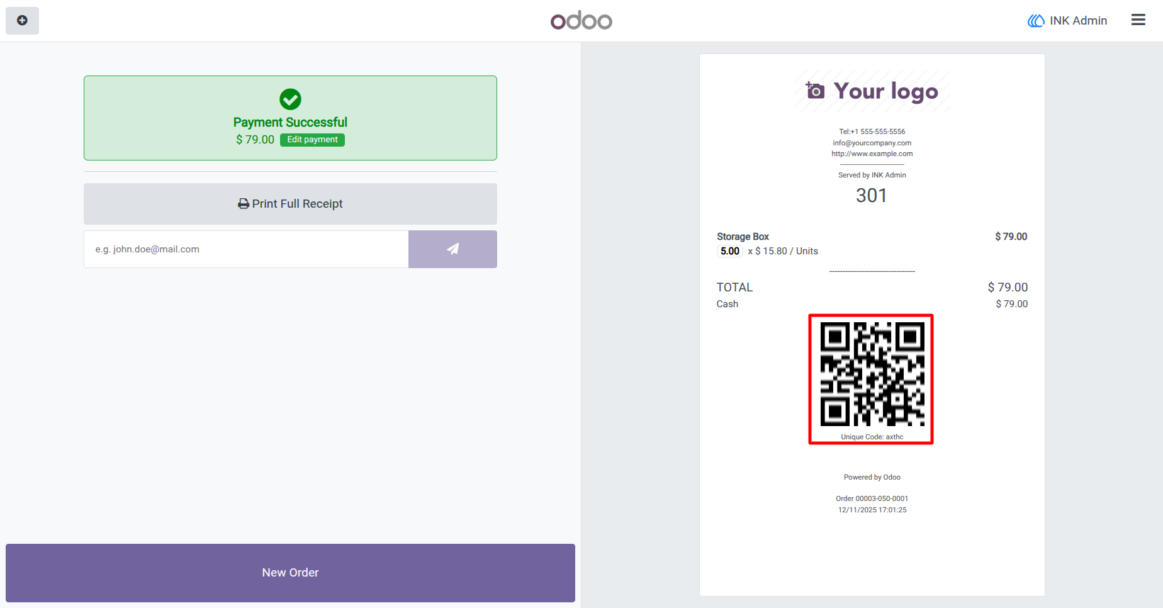The height and width of the screenshot is (608, 1163).
Task: Focus the email address input field
Action: tap(246, 249)
